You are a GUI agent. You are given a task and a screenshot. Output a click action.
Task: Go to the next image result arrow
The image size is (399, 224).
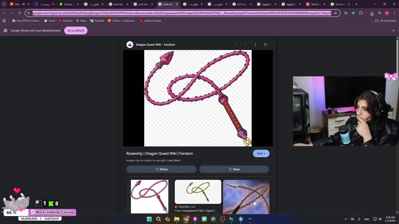(245, 44)
